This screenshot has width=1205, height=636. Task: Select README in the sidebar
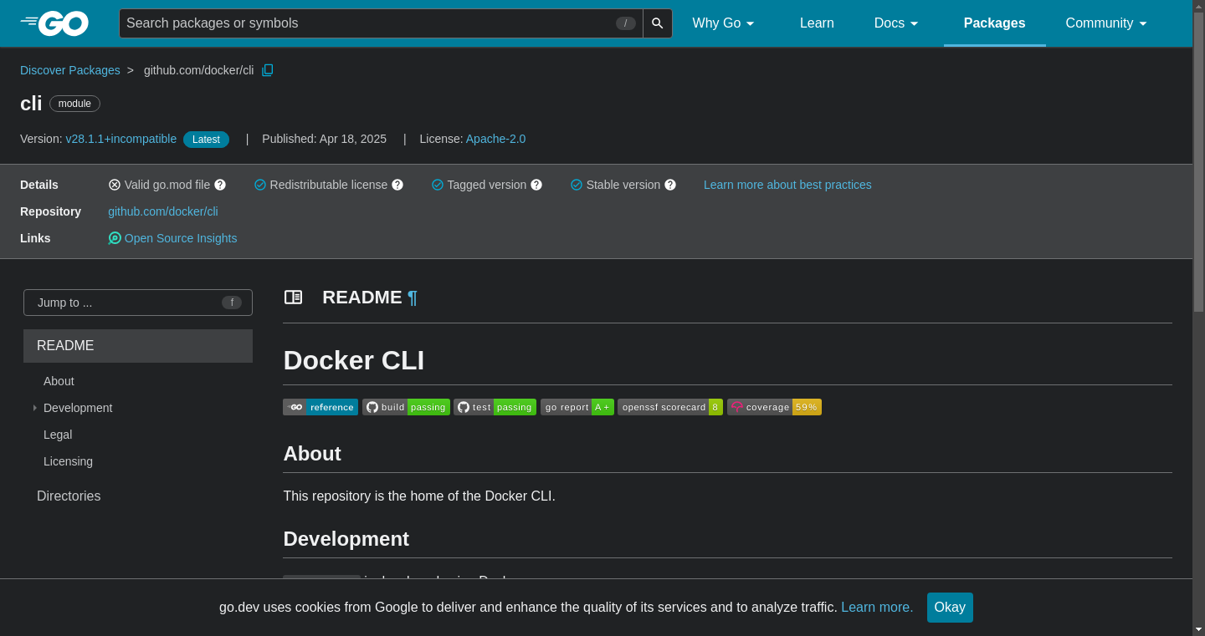pos(138,346)
